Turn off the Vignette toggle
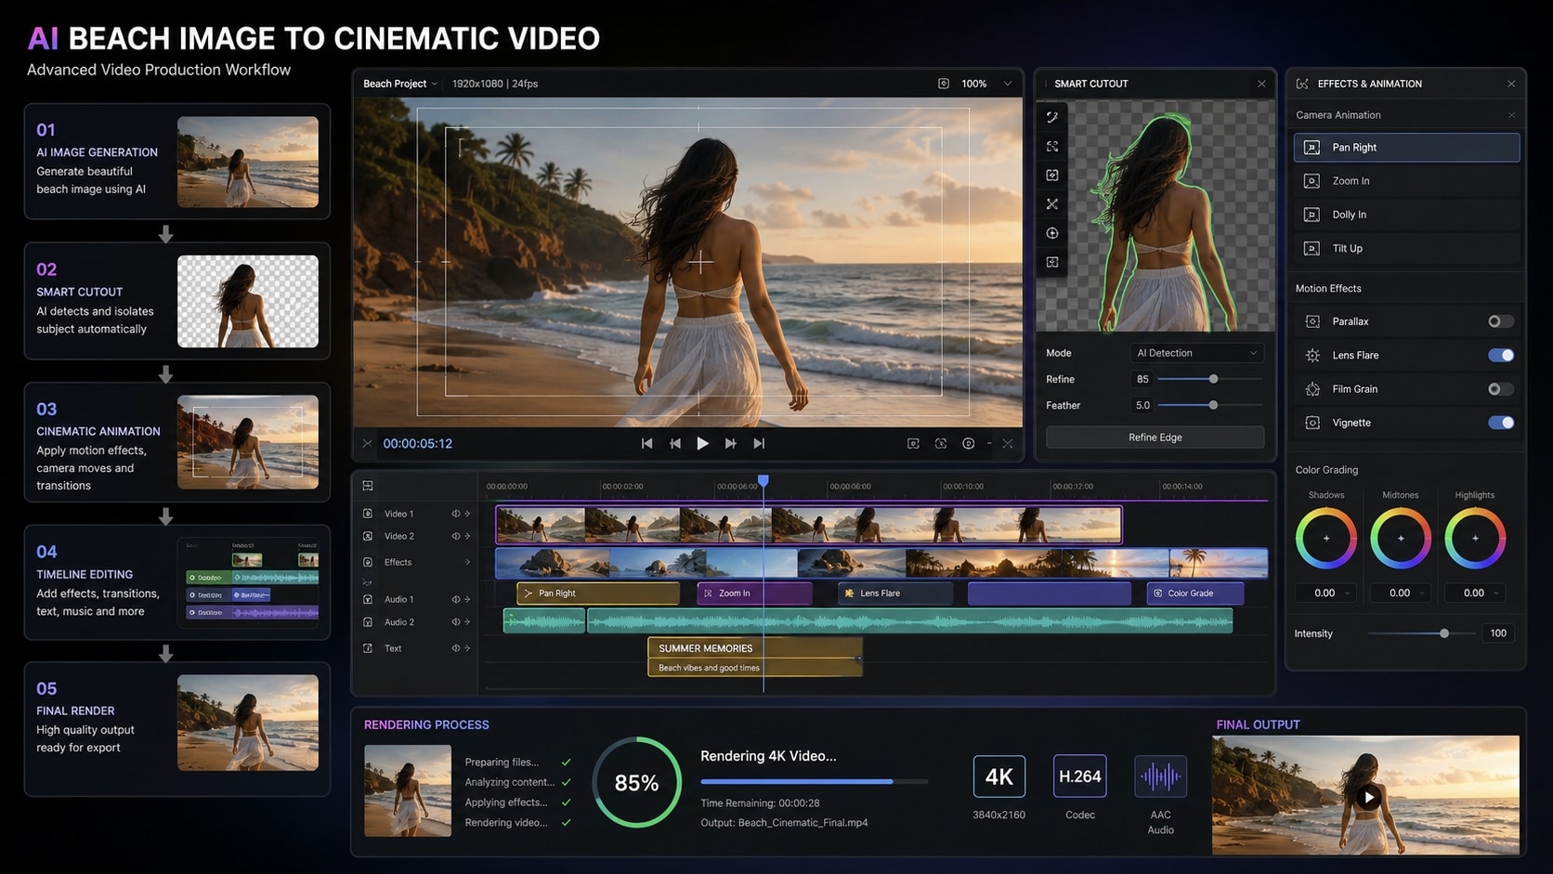1553x874 pixels. click(1500, 423)
